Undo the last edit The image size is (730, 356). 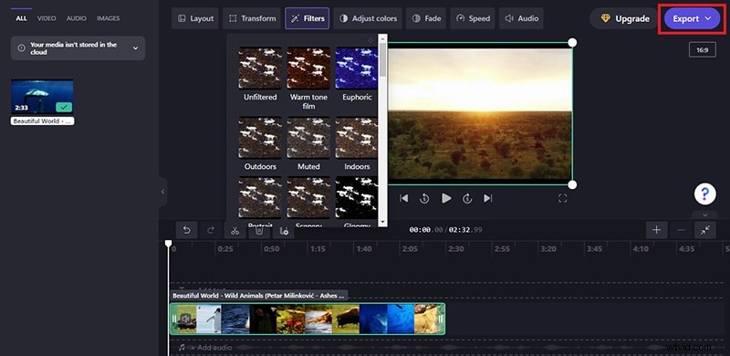187,230
